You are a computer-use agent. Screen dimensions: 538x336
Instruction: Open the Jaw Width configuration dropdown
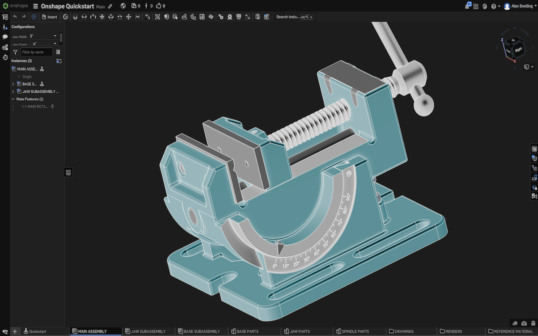click(43, 36)
